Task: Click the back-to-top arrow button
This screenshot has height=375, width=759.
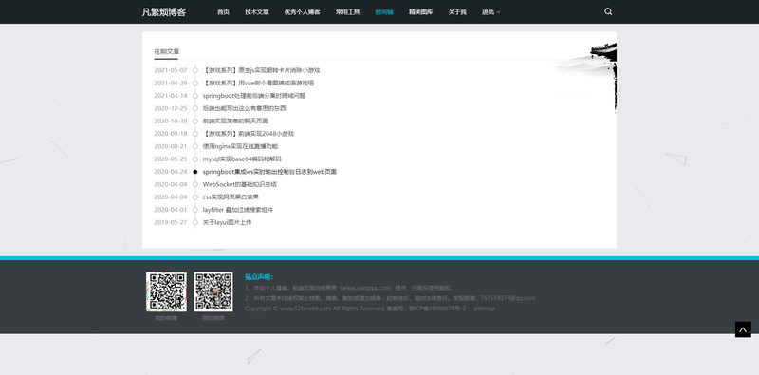Action: click(743, 329)
